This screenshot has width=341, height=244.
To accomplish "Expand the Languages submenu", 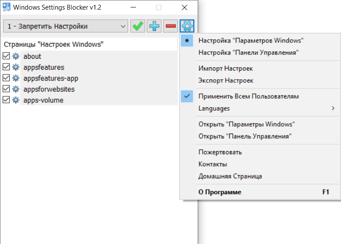I will coord(260,108).
